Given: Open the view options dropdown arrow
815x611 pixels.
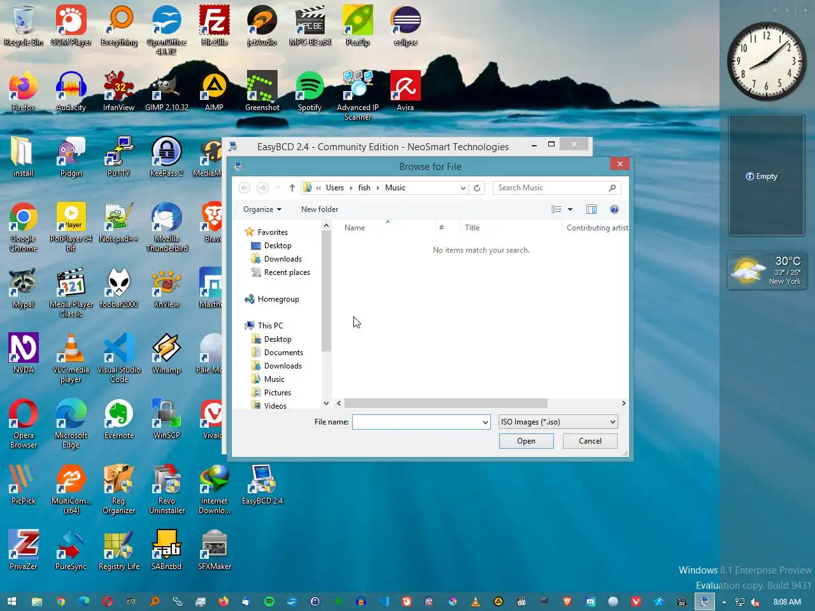Looking at the screenshot, I should (570, 209).
